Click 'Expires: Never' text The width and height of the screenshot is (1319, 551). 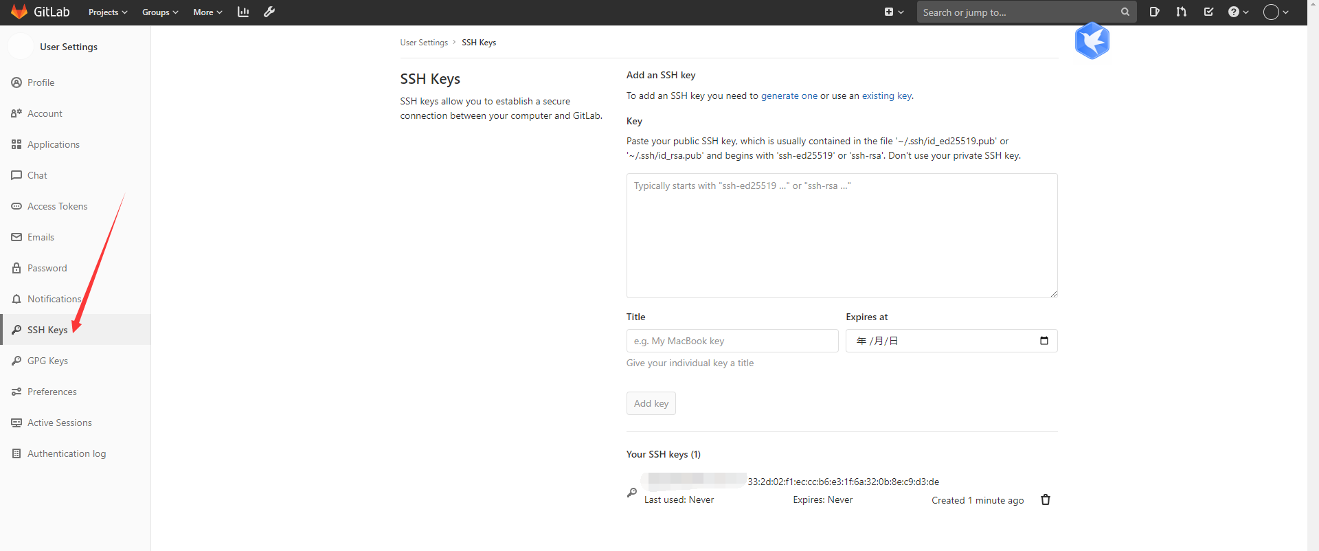point(823,499)
